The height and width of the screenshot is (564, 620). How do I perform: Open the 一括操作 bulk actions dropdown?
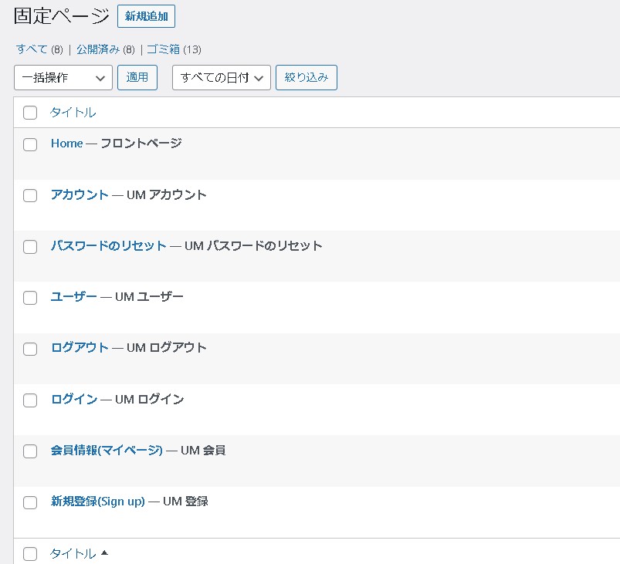pos(63,78)
